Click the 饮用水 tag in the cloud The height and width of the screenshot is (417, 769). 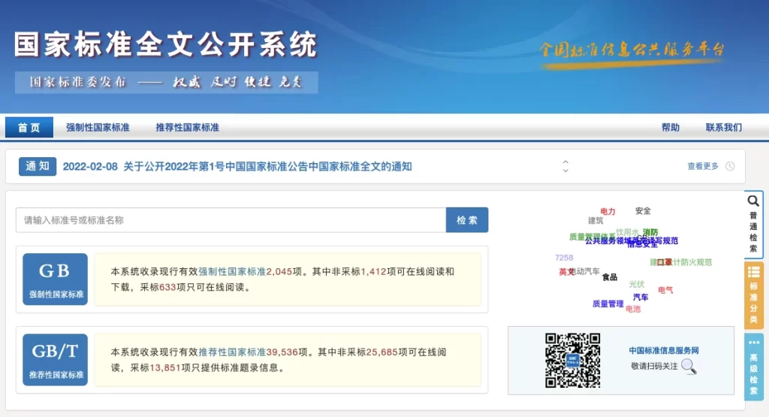[627, 231]
